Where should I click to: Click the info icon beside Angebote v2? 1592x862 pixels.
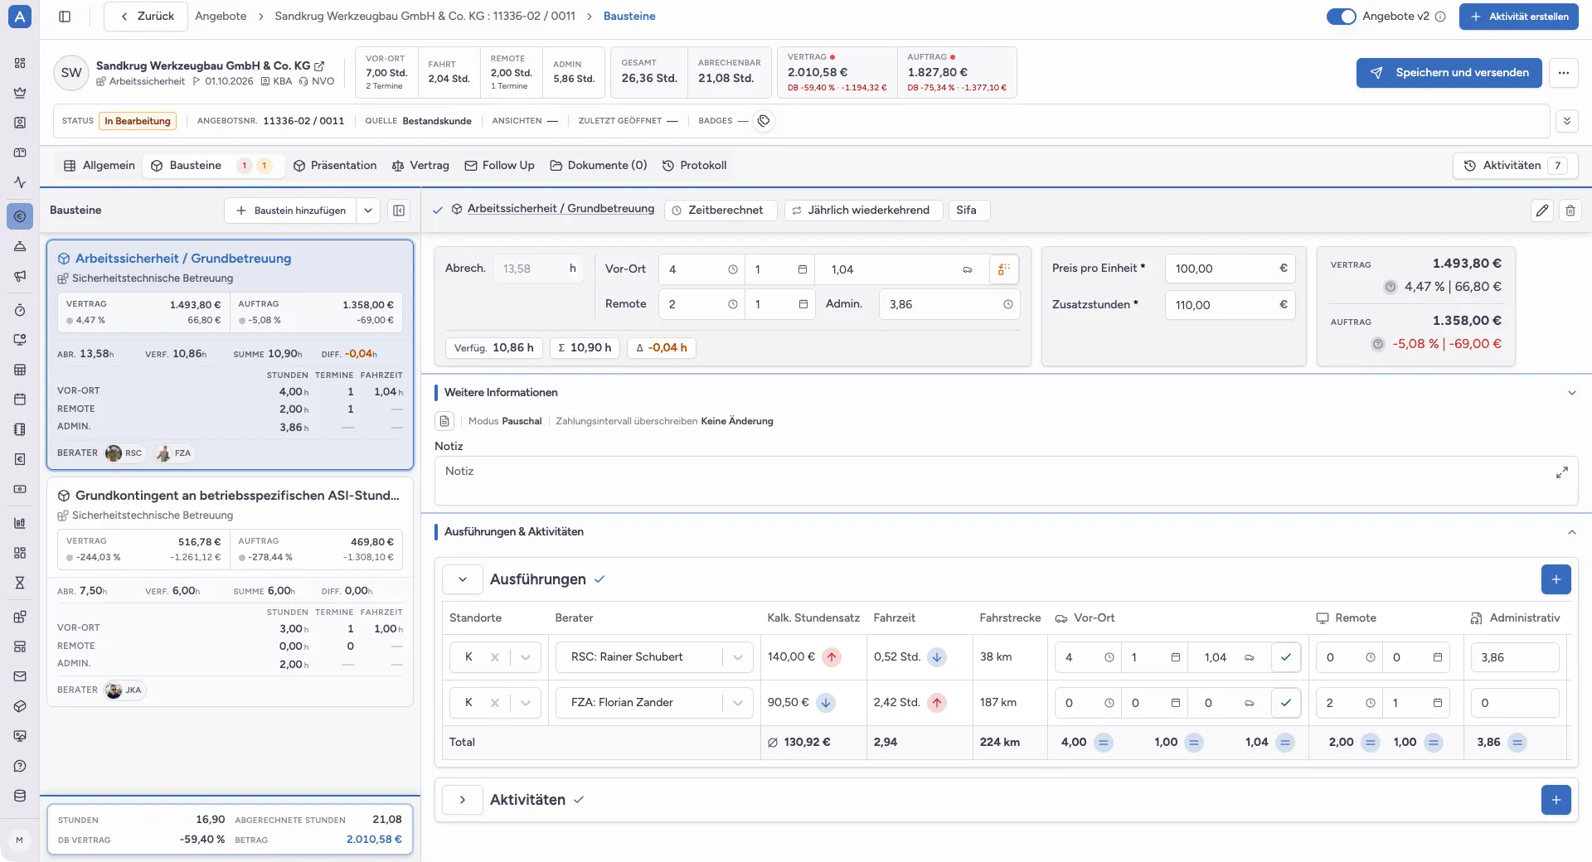(1440, 17)
